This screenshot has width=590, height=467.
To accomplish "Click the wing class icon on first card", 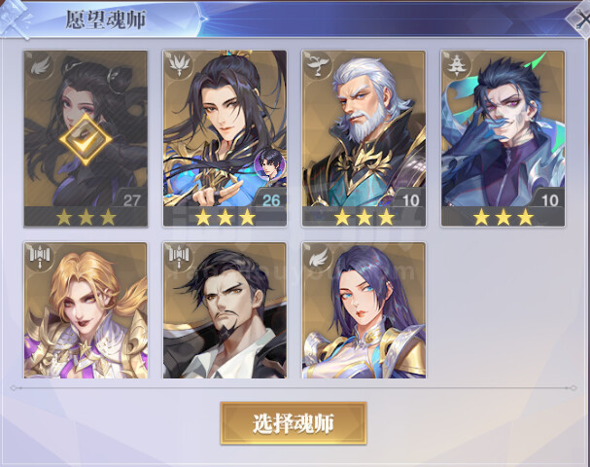I will 40,66.
